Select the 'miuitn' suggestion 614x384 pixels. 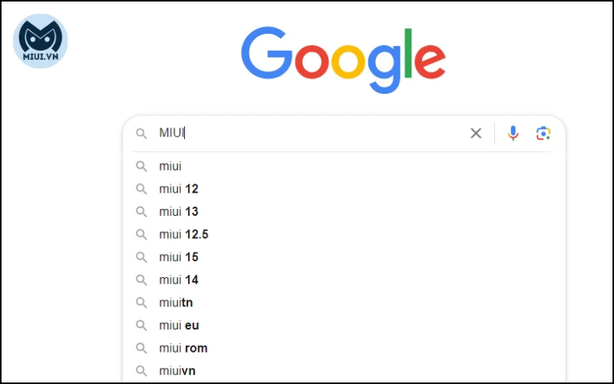click(x=344, y=303)
